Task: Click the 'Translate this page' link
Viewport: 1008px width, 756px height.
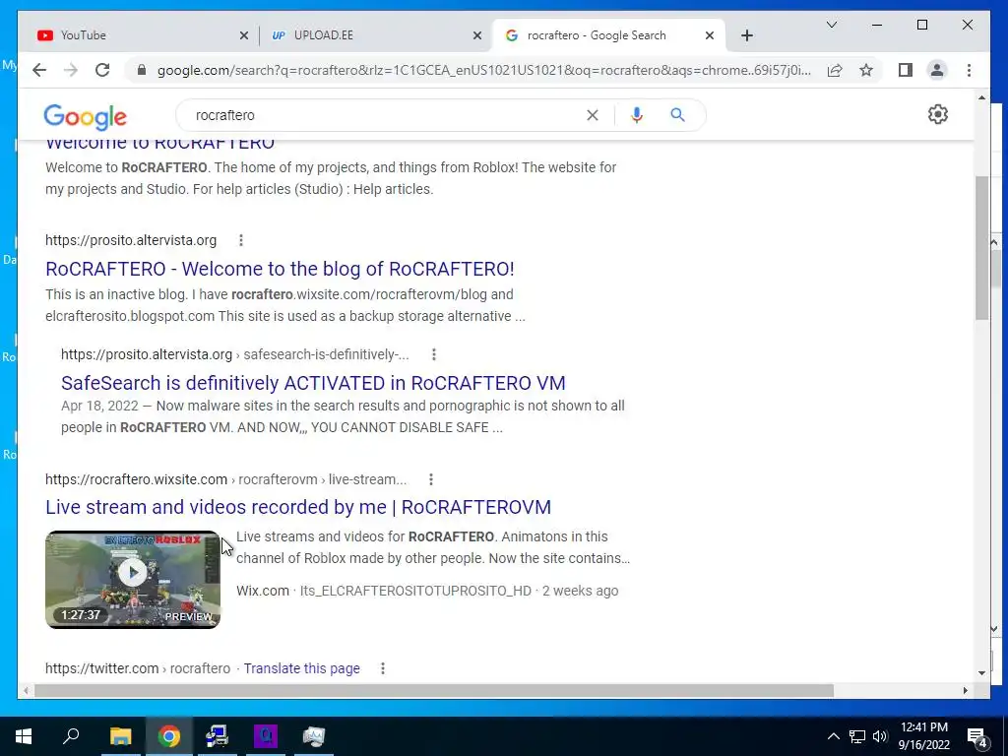Action: click(301, 668)
